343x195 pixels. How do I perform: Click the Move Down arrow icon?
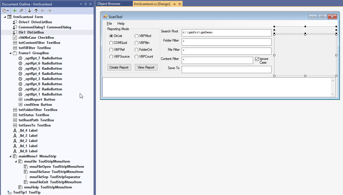click(29, 11)
